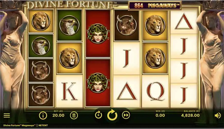Click the eagle symbol on reel two
Viewport: 224px width, 129px height.
point(69,25)
